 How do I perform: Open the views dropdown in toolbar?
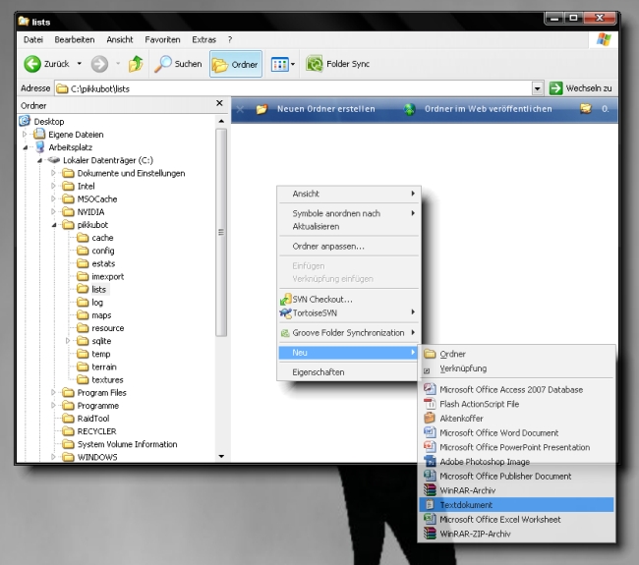pos(282,64)
